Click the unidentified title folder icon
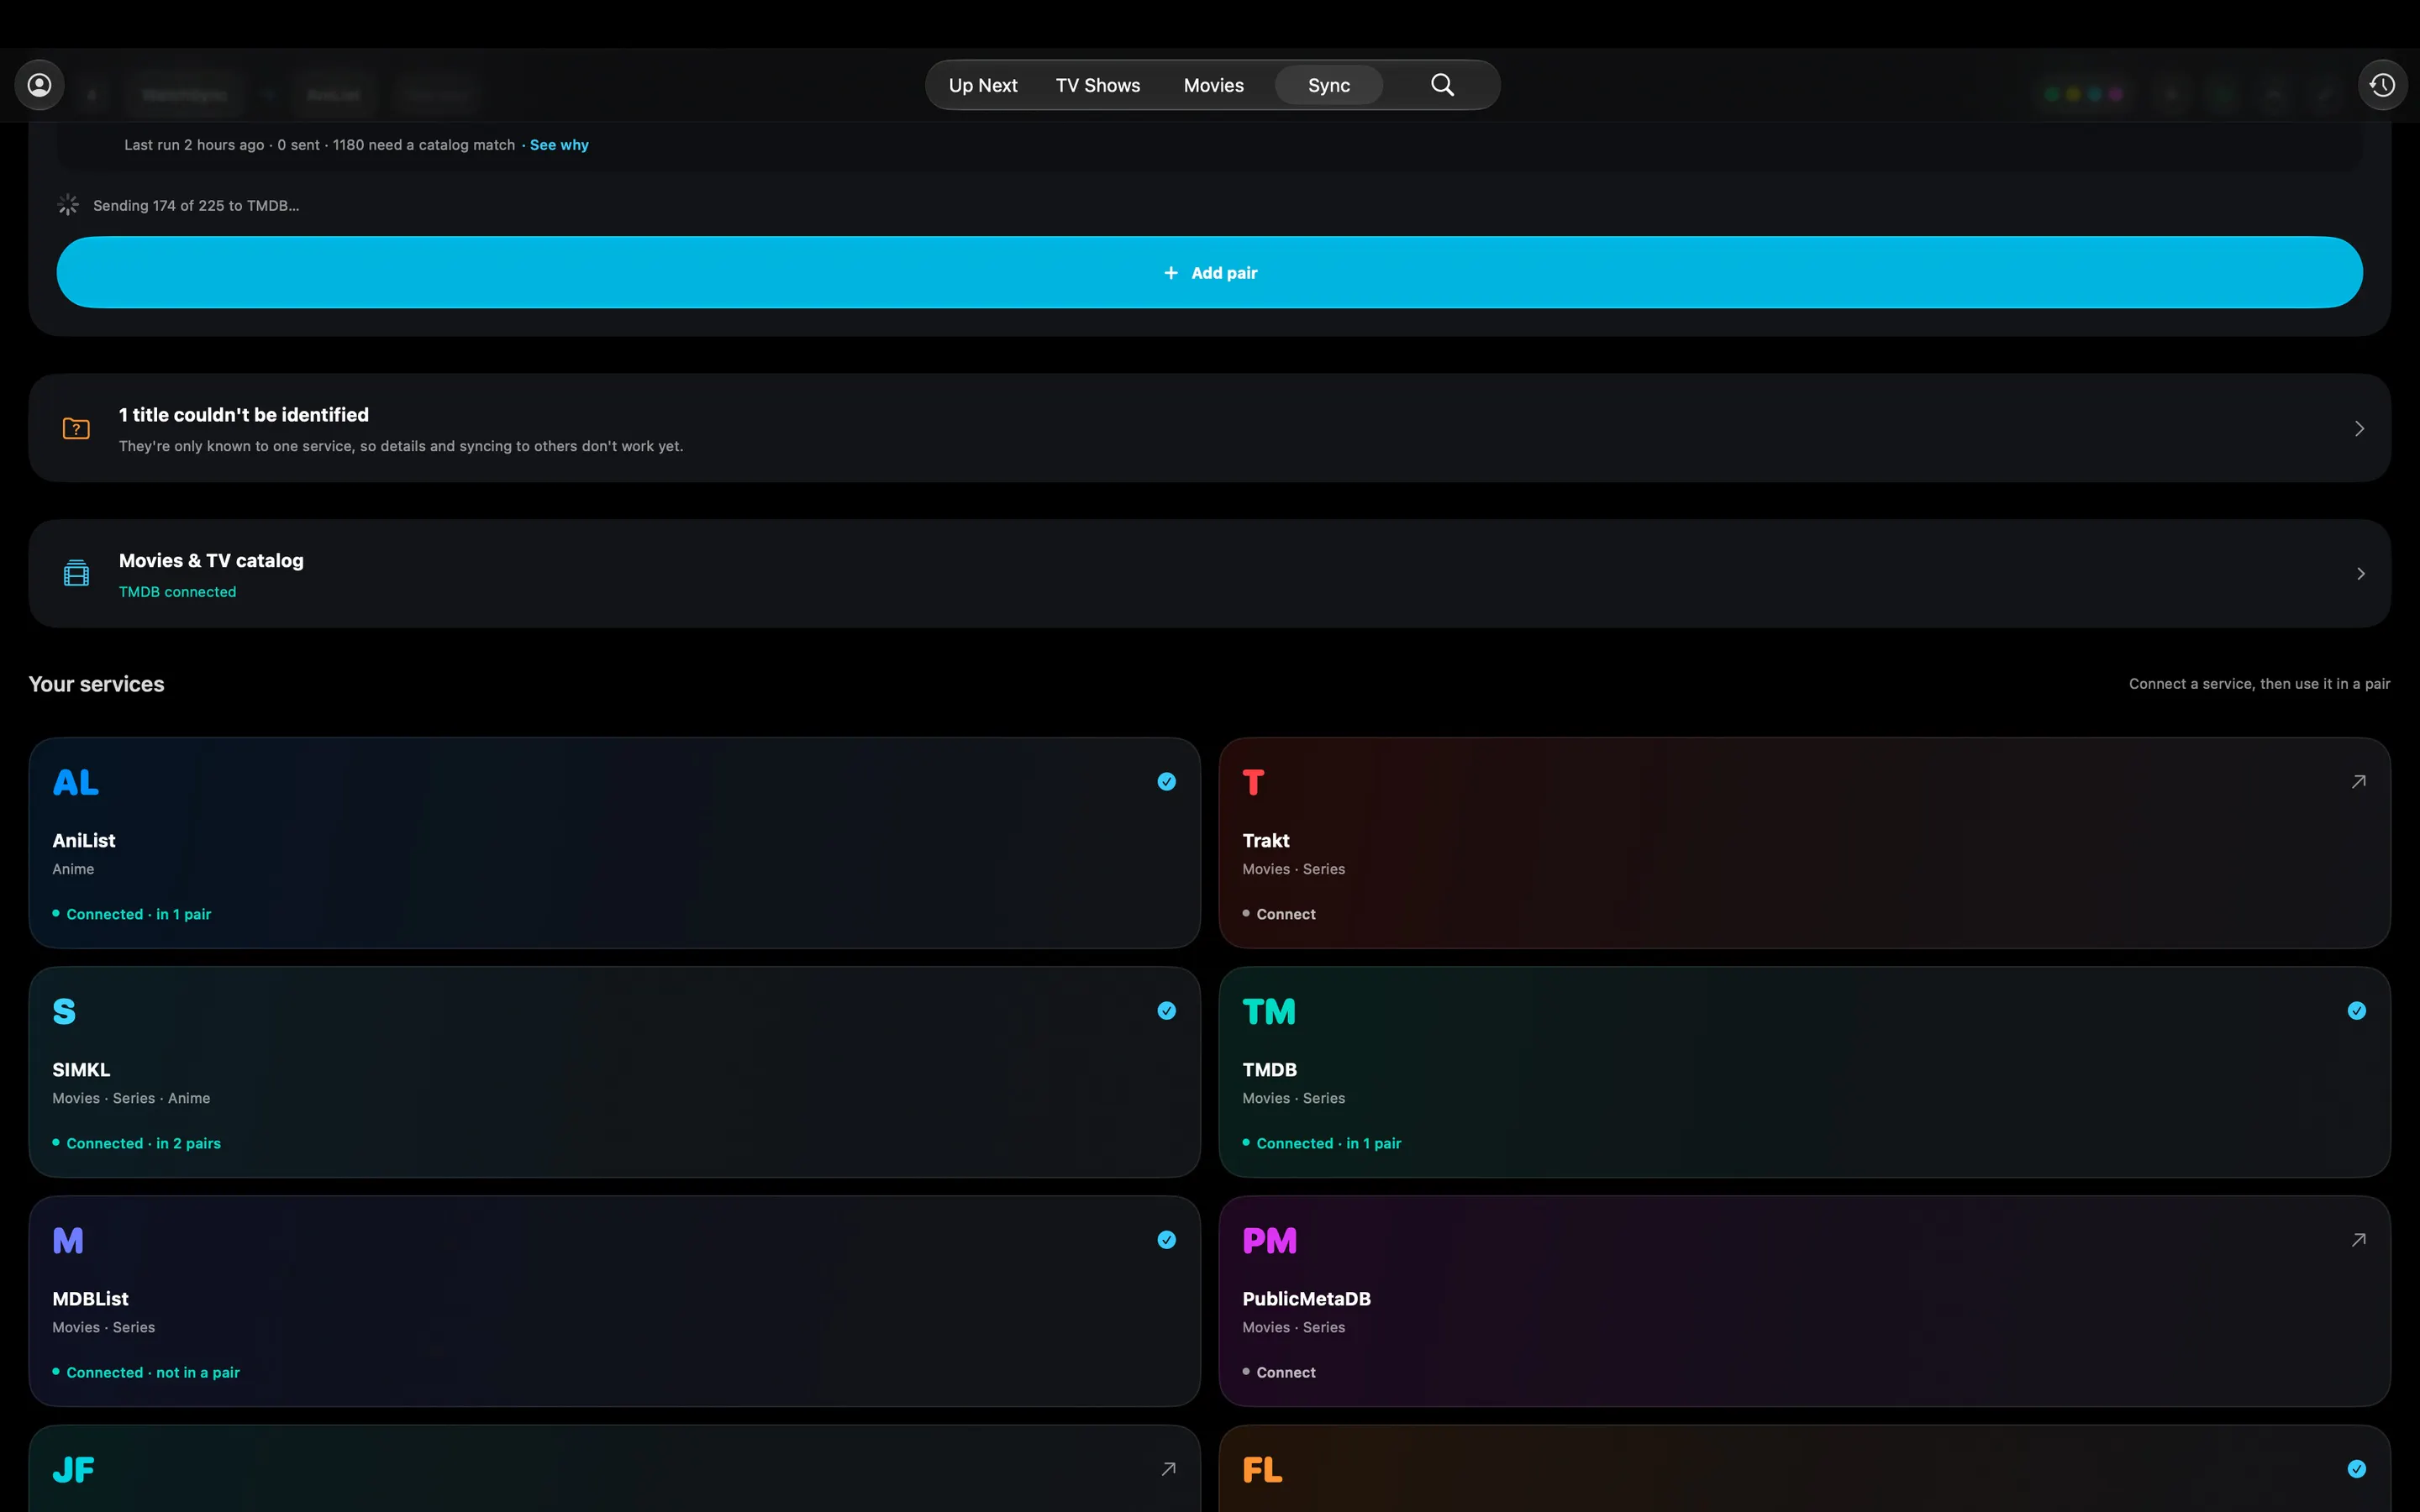The width and height of the screenshot is (2420, 1512). point(76,429)
